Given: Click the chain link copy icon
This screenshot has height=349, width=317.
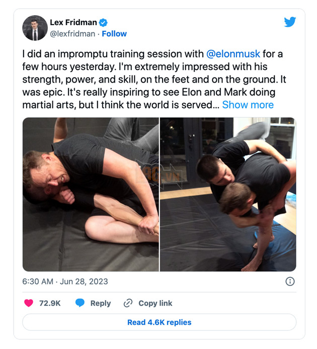Looking at the screenshot, I should point(128,303).
